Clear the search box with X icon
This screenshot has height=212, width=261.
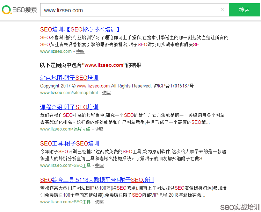pos(223,10)
